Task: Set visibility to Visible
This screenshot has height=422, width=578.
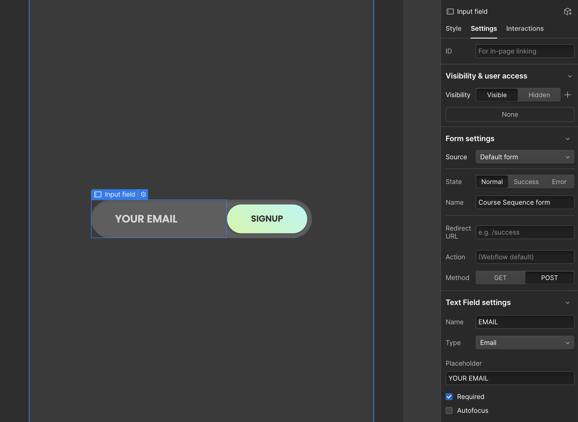Action: [497, 95]
